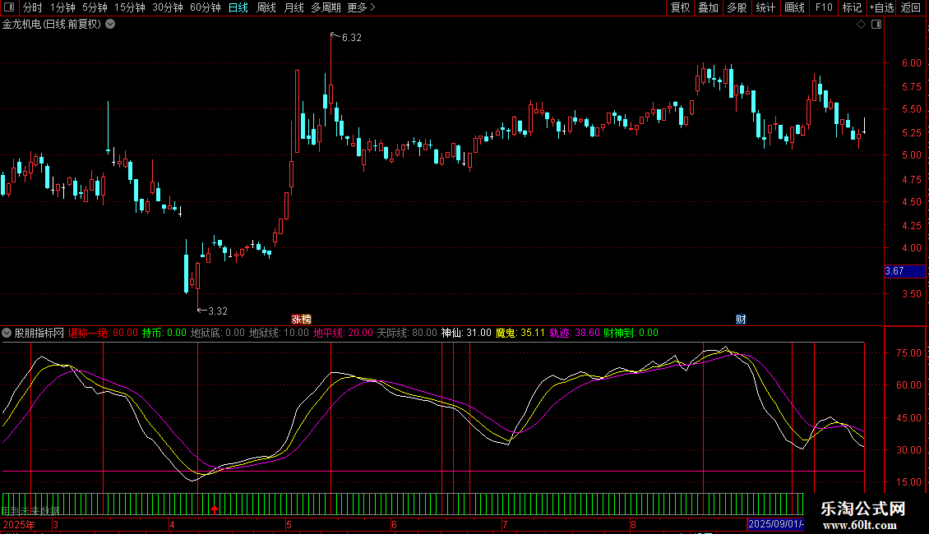The height and width of the screenshot is (534, 929).
Task: Click the 复权 adjustment button
Action: tap(680, 8)
